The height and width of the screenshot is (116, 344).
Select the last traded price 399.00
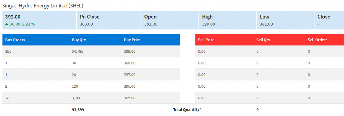[x=13, y=17]
